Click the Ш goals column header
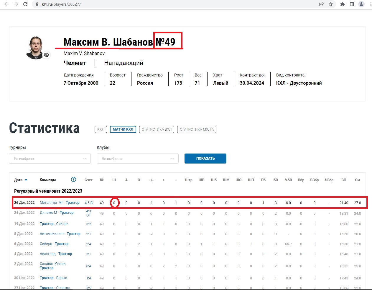The image size is (372, 290). (x=114, y=180)
